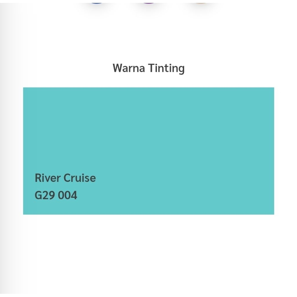Image resolution: width=297 pixels, height=297 pixels.
Task: Click the River Cruise color name
Action: click(x=65, y=178)
